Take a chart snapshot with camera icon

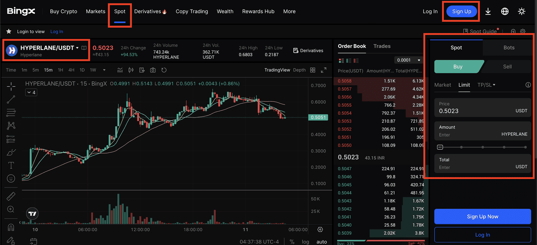[153, 70]
